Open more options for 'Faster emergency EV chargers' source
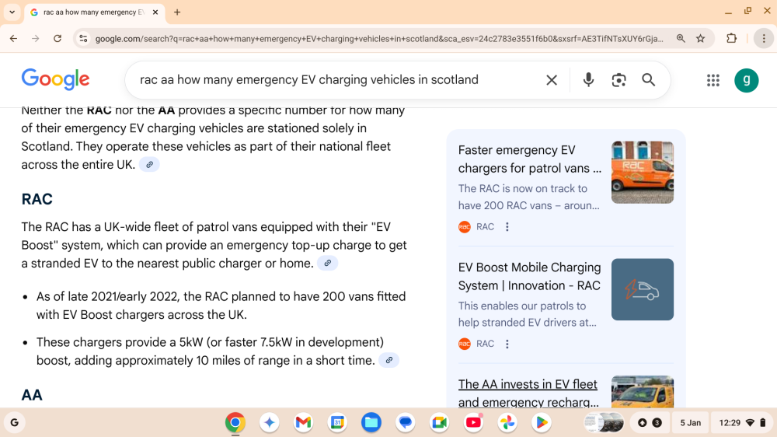The width and height of the screenshot is (777, 437). pyautogui.click(x=507, y=227)
